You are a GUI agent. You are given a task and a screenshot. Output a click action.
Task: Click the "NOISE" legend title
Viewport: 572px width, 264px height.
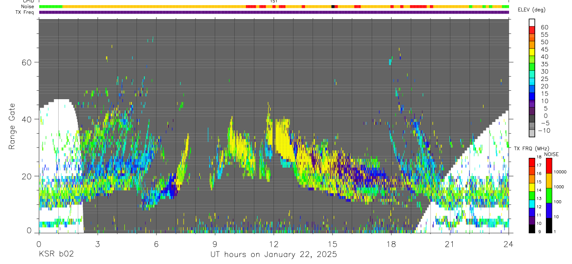tap(551, 154)
